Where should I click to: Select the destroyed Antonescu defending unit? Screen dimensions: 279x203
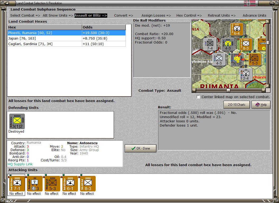[x=17, y=122]
